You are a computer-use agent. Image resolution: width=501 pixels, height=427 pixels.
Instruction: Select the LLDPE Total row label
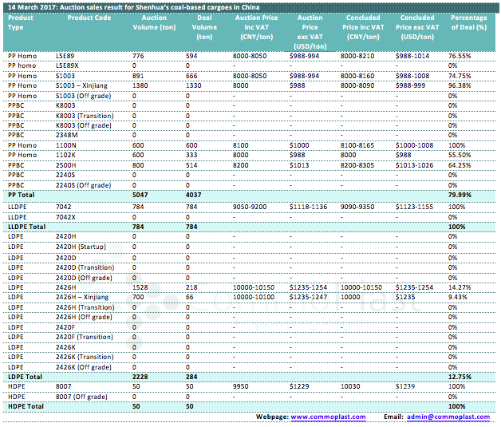click(26, 226)
